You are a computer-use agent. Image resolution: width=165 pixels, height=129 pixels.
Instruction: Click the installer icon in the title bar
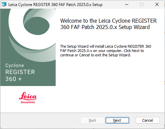[x=4, y=5]
